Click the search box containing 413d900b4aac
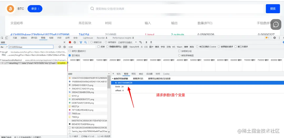 click(x=31, y=47)
